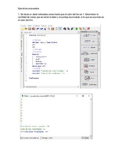Click the Open file folder icon
The width and height of the screenshot is (123, 159).
coord(26,29)
